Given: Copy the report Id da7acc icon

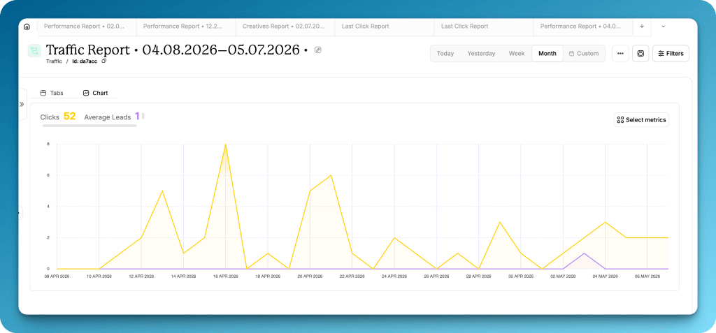Looking at the screenshot, I should (x=103, y=61).
